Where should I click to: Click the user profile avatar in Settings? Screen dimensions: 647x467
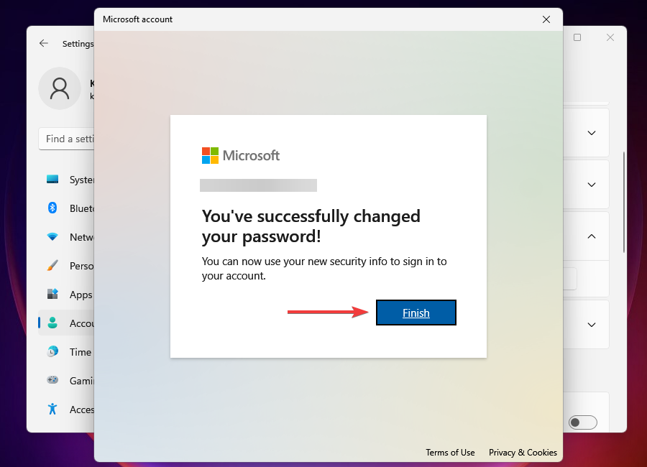pyautogui.click(x=60, y=88)
